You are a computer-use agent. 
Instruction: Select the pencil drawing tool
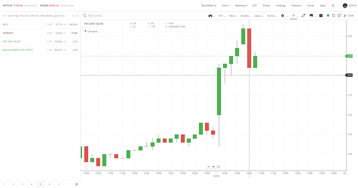coord(303,16)
